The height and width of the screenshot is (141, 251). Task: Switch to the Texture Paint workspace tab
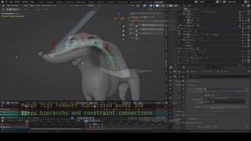click(80, 2)
